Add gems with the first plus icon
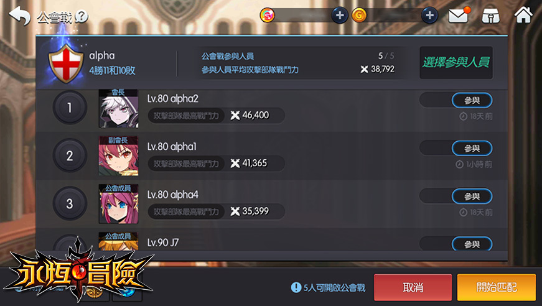This screenshot has height=306, width=542. coord(339,16)
